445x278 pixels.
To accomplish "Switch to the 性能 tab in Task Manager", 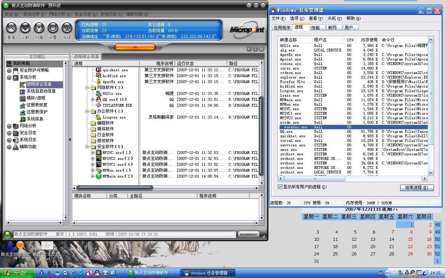I will click(315, 27).
